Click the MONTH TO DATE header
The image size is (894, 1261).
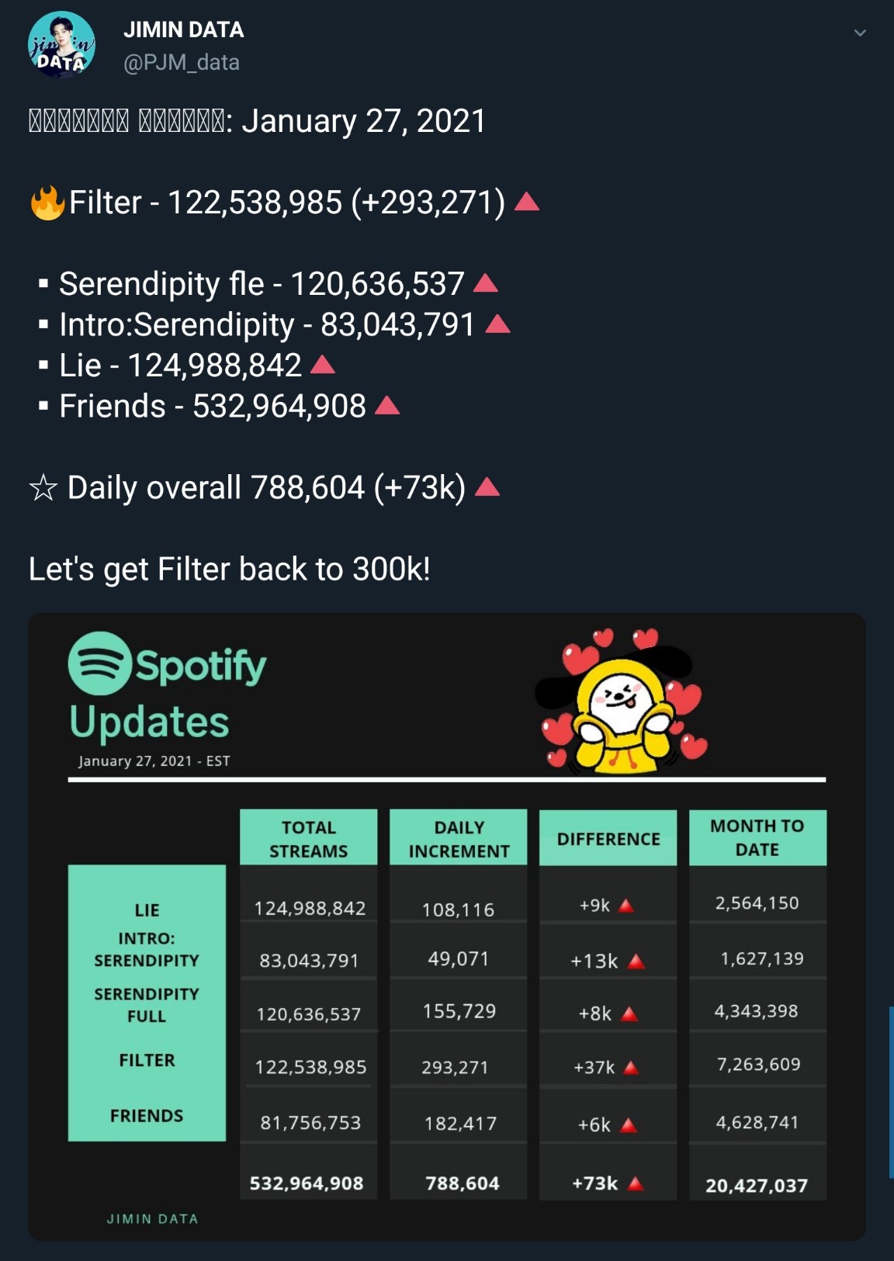pyautogui.click(x=757, y=837)
